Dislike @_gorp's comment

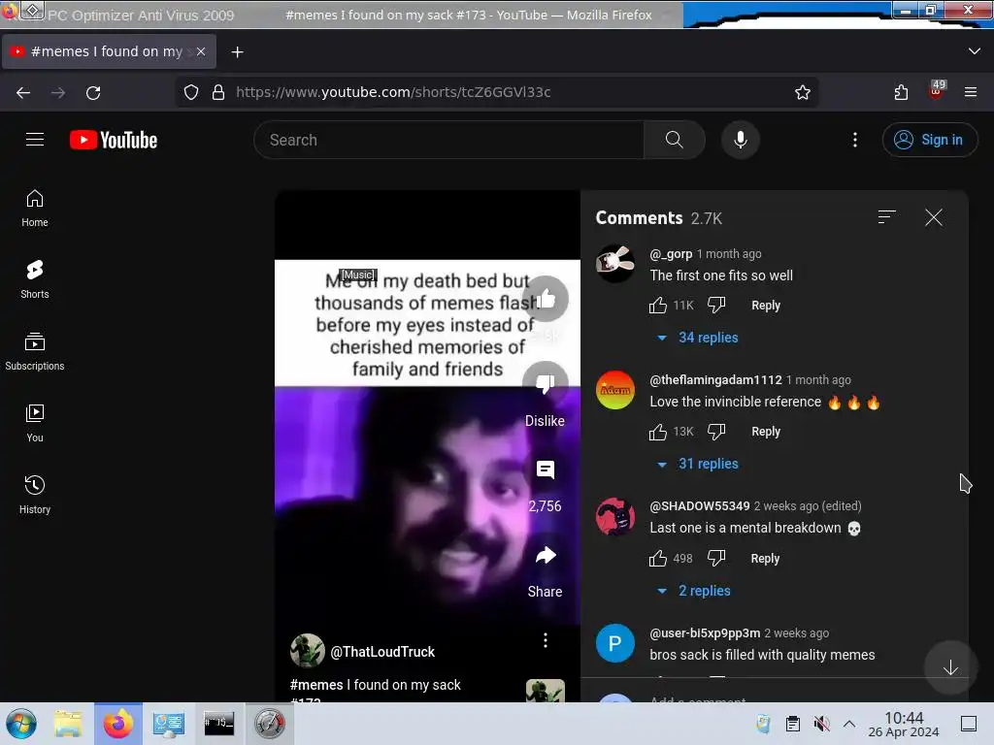pos(716,306)
